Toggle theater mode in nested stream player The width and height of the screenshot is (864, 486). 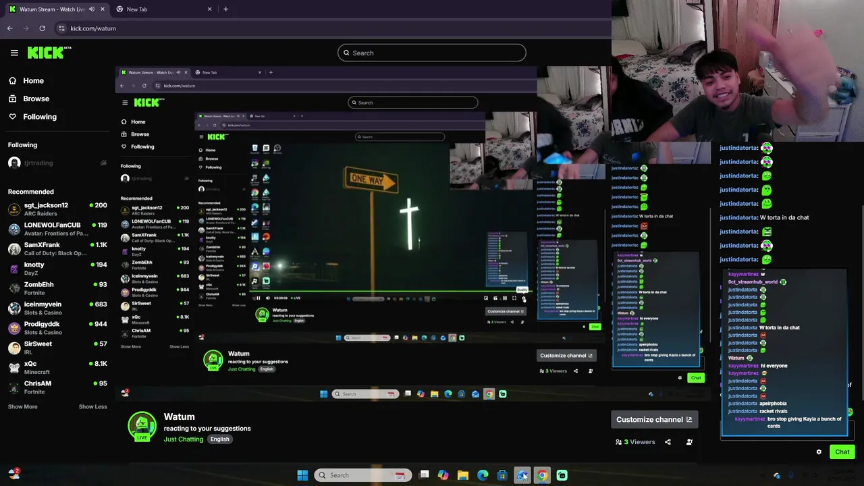(505, 298)
